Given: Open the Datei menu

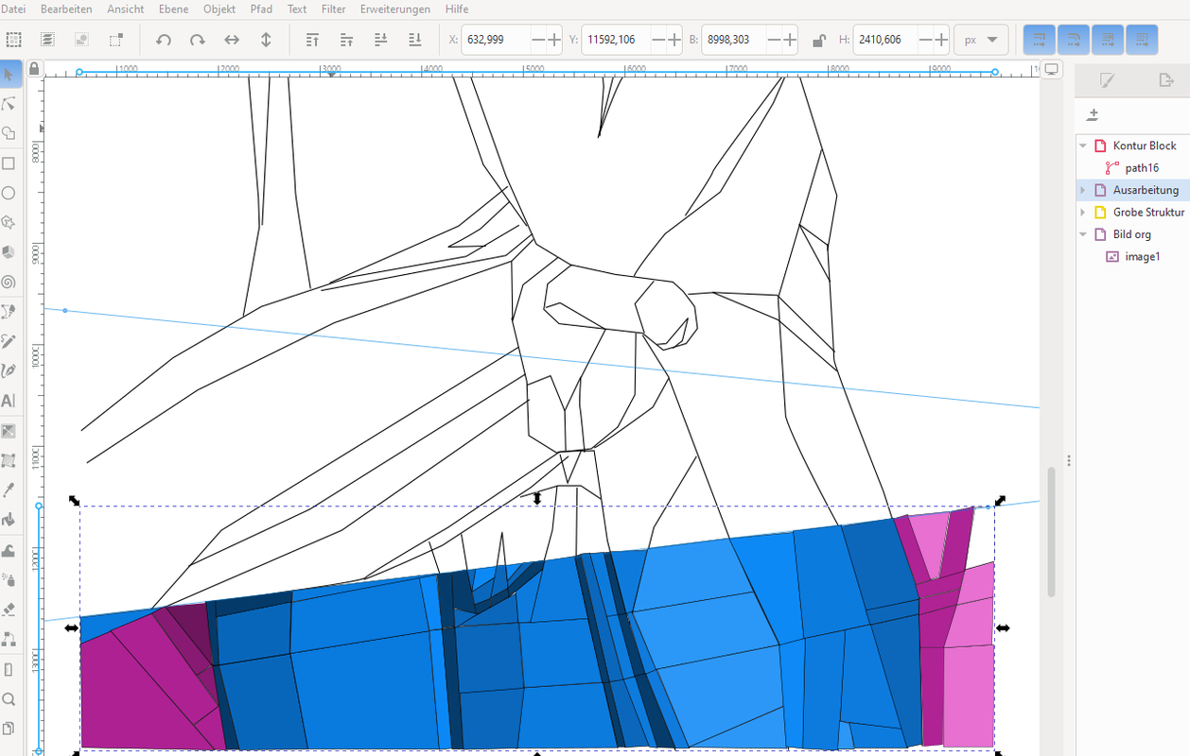Looking at the screenshot, I should tap(14, 9).
